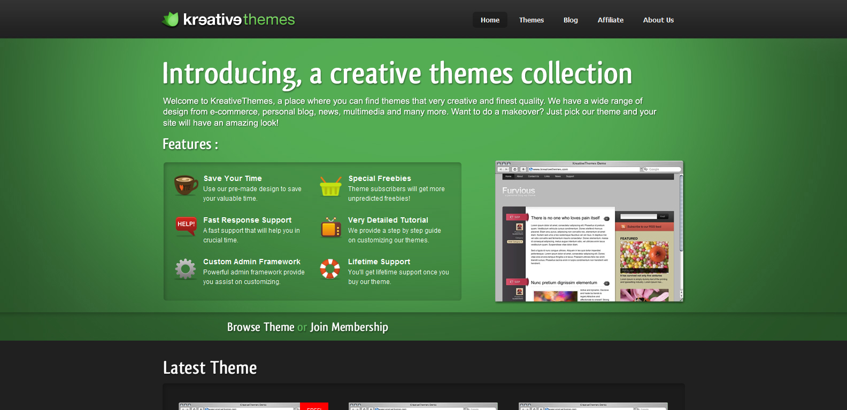Click the Save Your Time heading
The image size is (847, 410).
[x=233, y=178]
